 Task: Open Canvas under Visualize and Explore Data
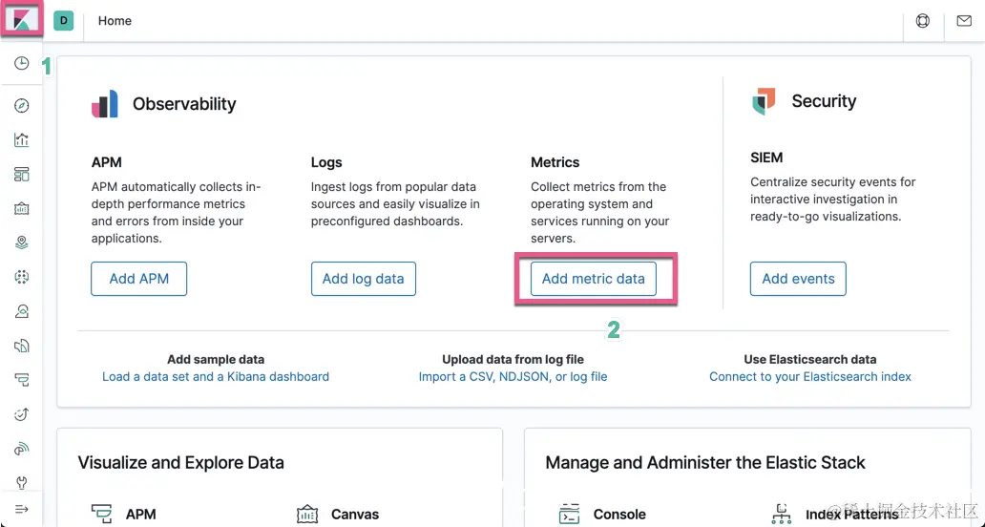pos(355,514)
